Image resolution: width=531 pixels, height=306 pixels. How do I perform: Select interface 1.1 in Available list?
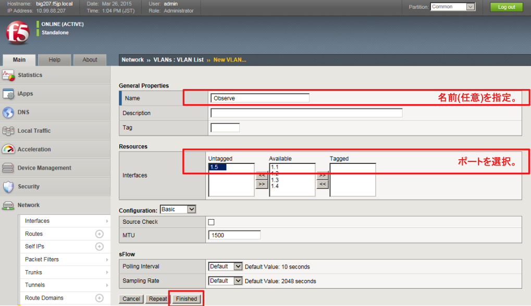[x=275, y=167]
